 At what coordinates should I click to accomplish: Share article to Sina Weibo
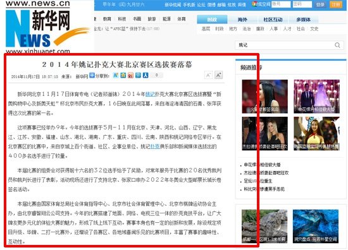point(130,75)
